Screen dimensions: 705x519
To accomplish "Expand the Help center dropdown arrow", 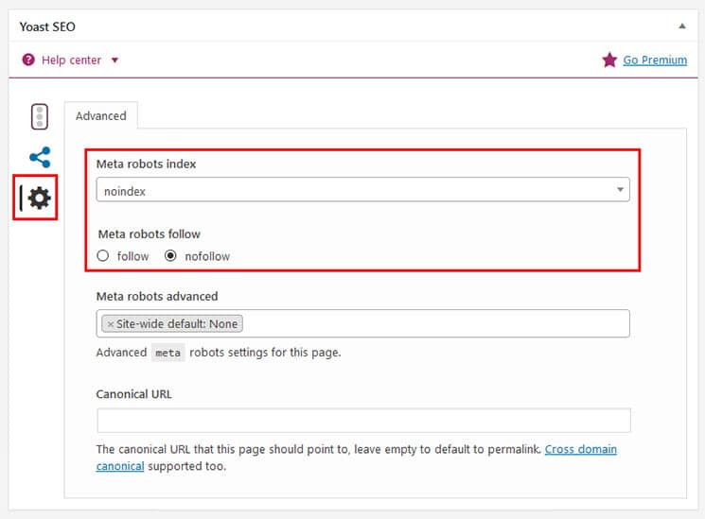I will tap(115, 61).
